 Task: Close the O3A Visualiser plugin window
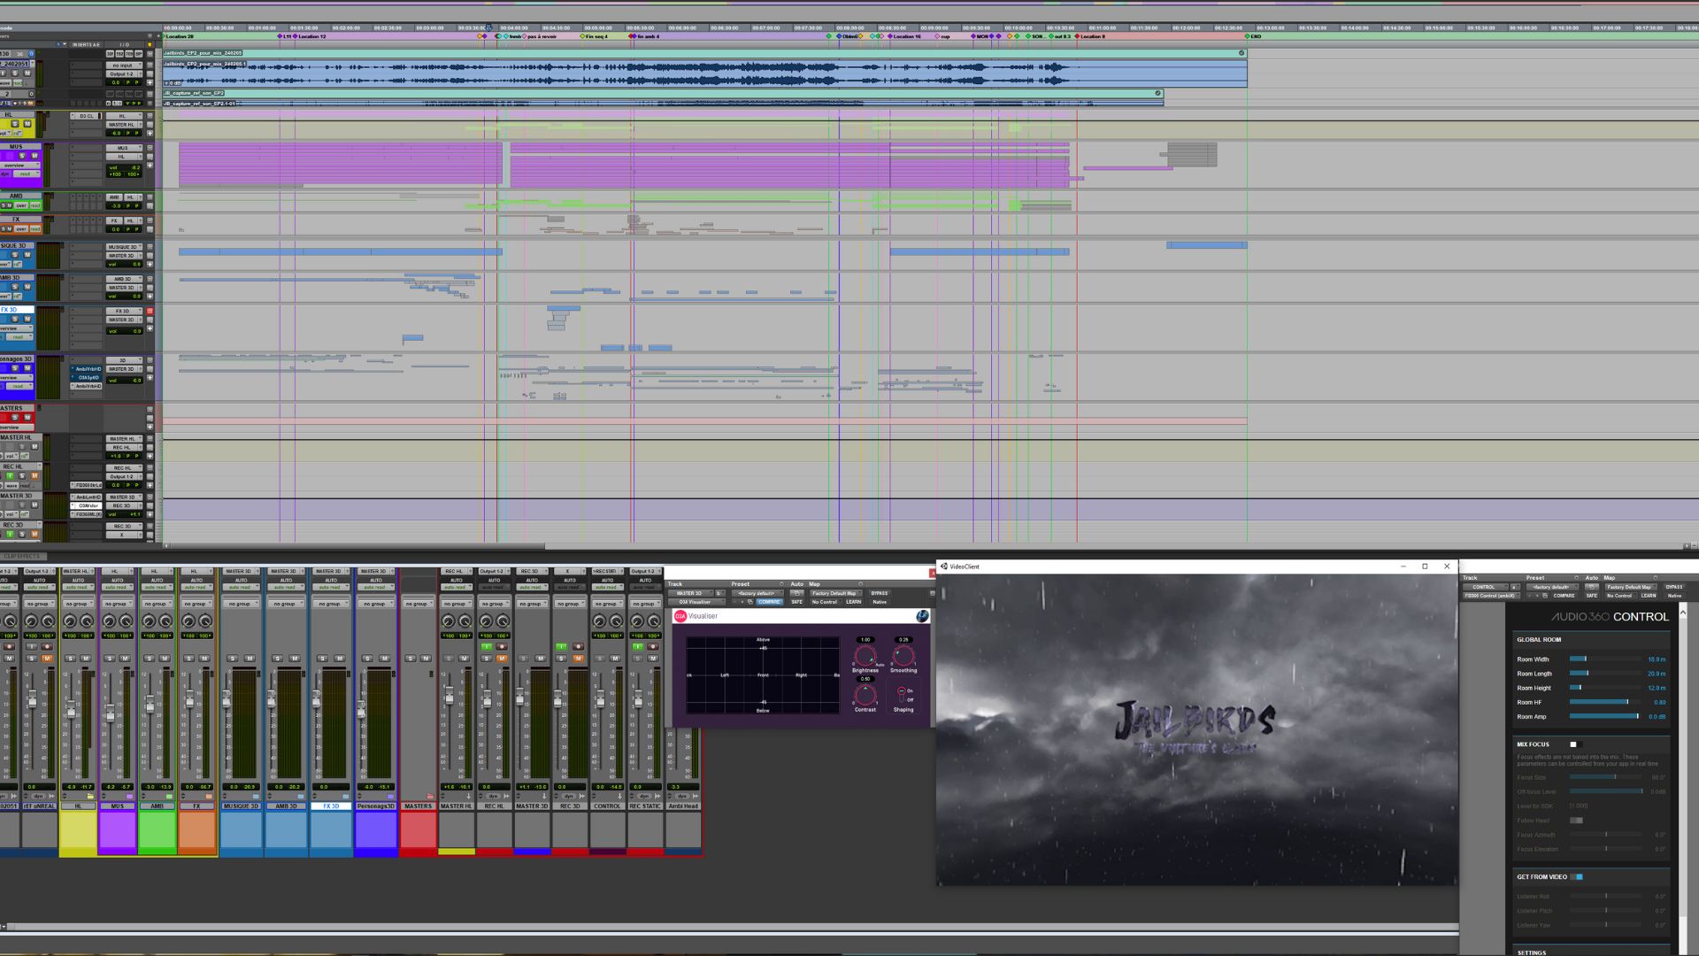[x=932, y=573]
